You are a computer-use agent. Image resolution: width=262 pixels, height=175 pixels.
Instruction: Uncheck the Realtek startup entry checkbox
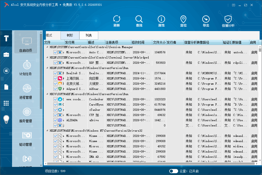tap(56, 73)
